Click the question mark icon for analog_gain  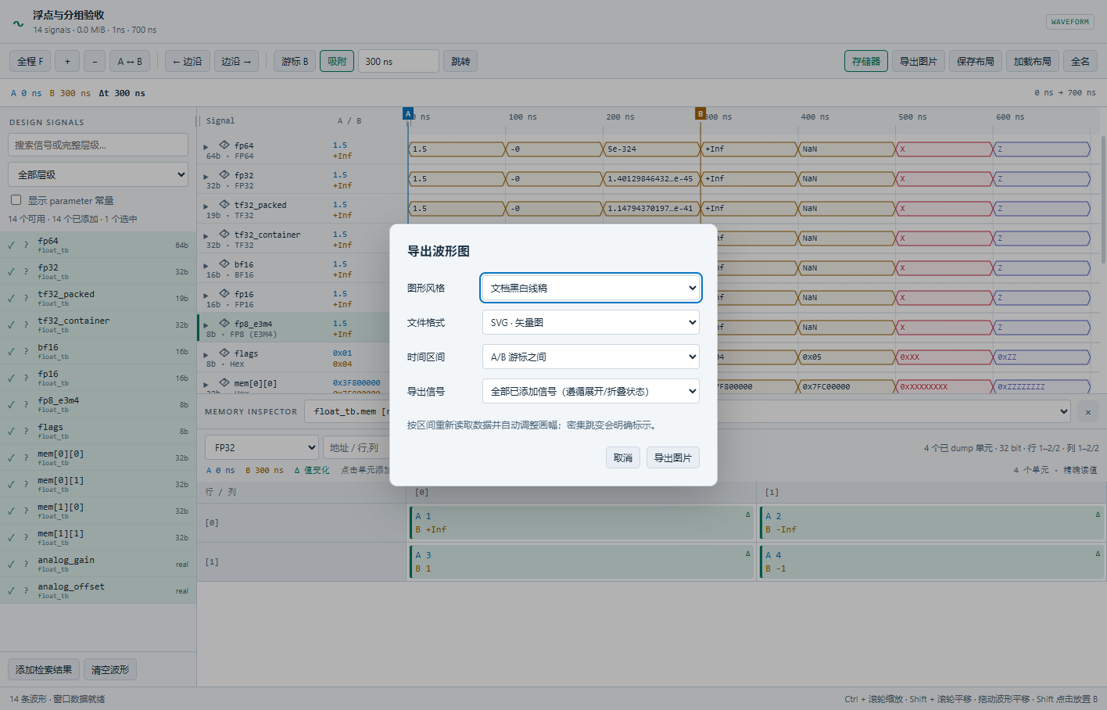tap(26, 565)
